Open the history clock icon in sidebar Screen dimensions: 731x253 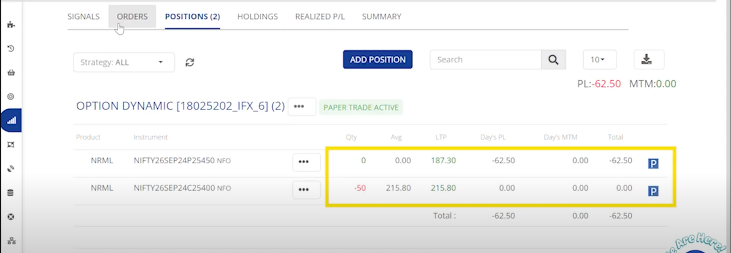coord(10,49)
